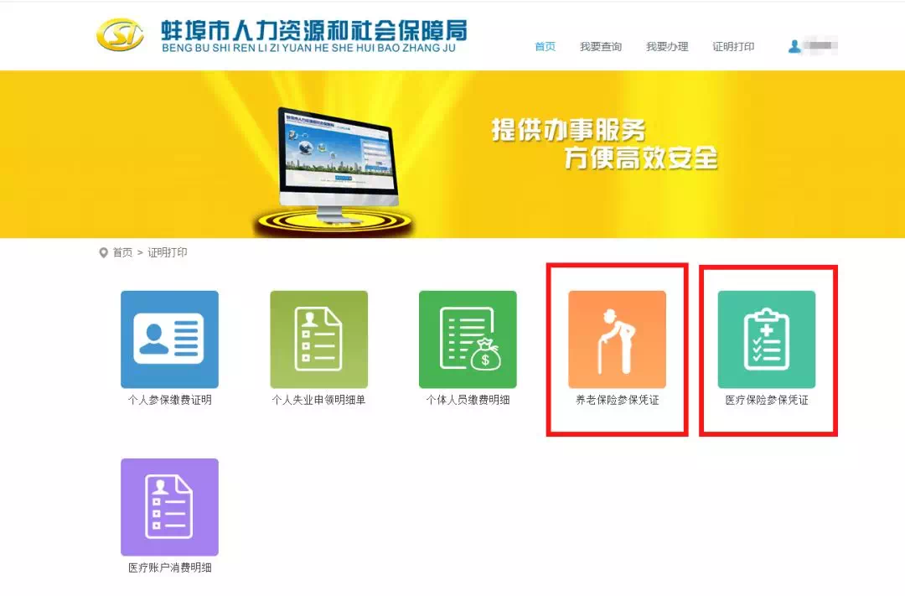The width and height of the screenshot is (905, 596).
Task: Open the 医疗保险参保凭证 clipboard icon
Action: coord(767,339)
